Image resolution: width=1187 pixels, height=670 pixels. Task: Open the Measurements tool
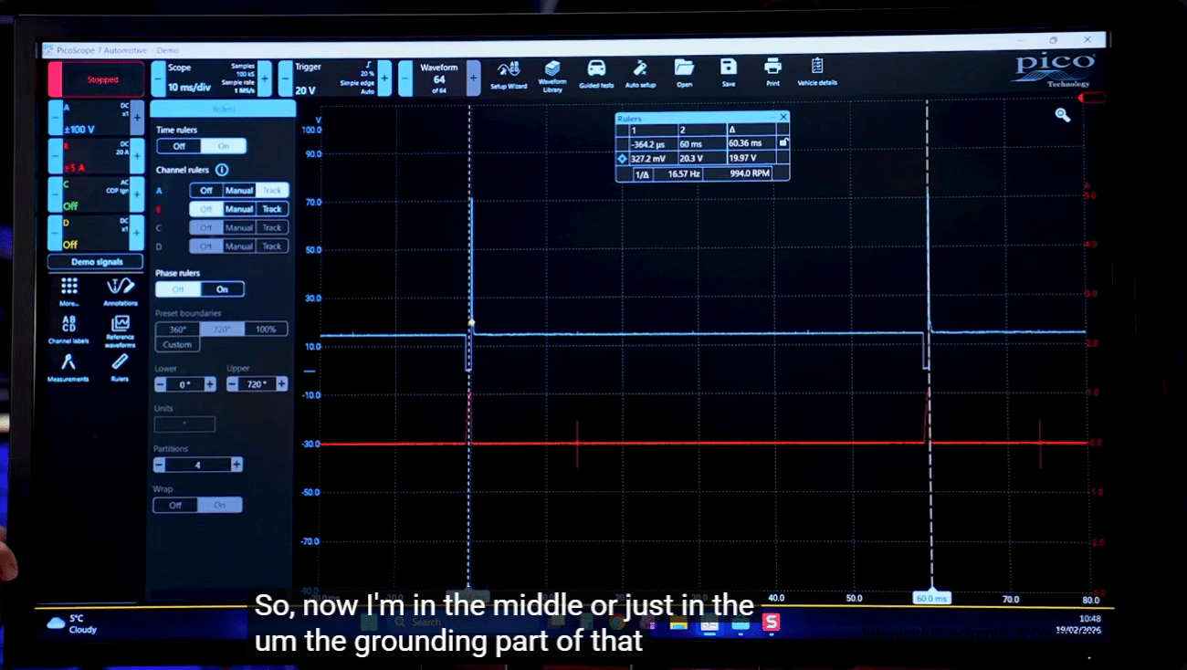coord(68,368)
